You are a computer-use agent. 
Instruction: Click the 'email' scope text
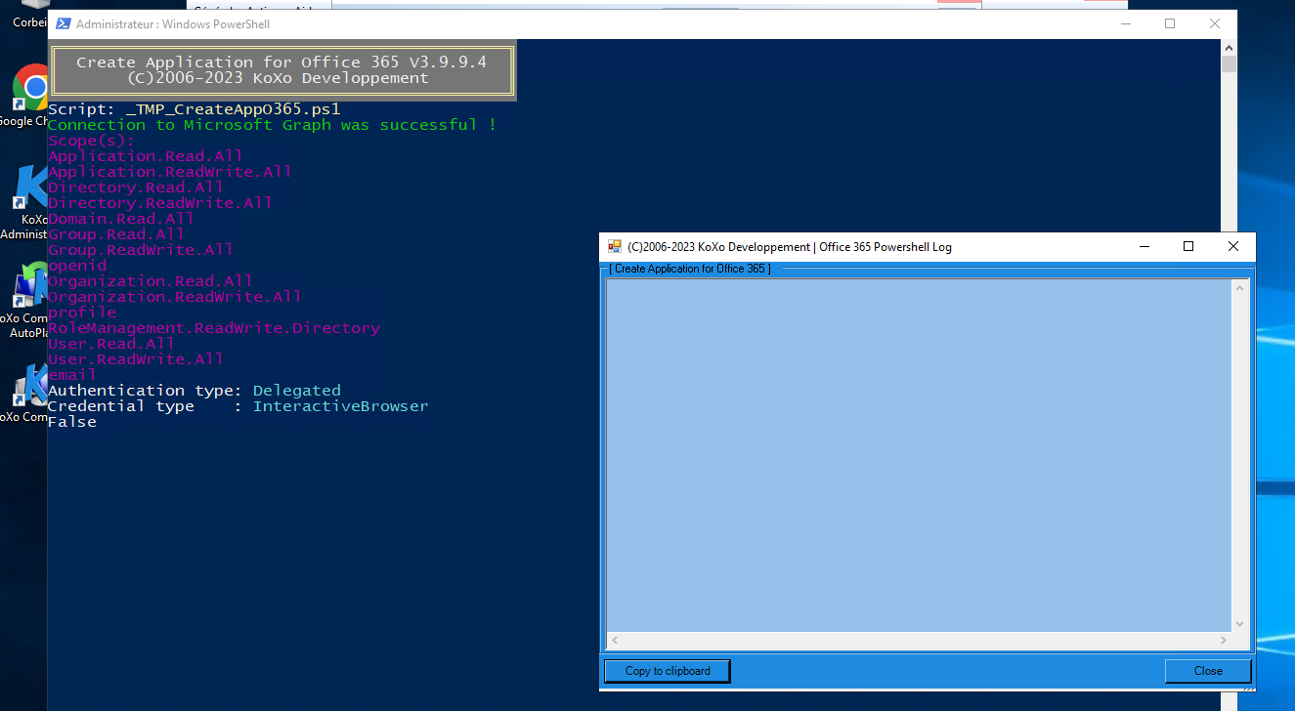click(72, 375)
